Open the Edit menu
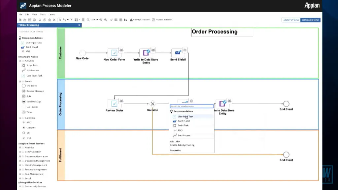Viewport: 338px width, 190px height. point(27,15)
